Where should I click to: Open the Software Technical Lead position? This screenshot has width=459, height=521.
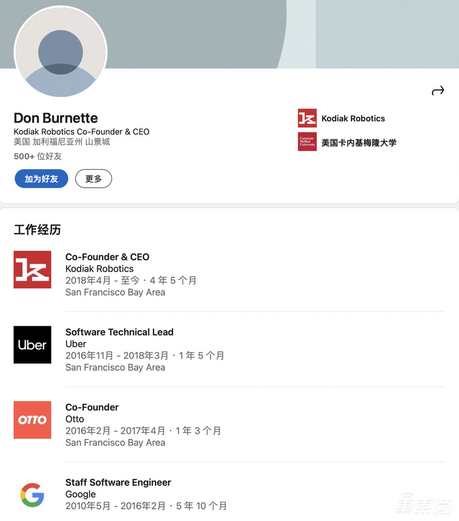(119, 332)
